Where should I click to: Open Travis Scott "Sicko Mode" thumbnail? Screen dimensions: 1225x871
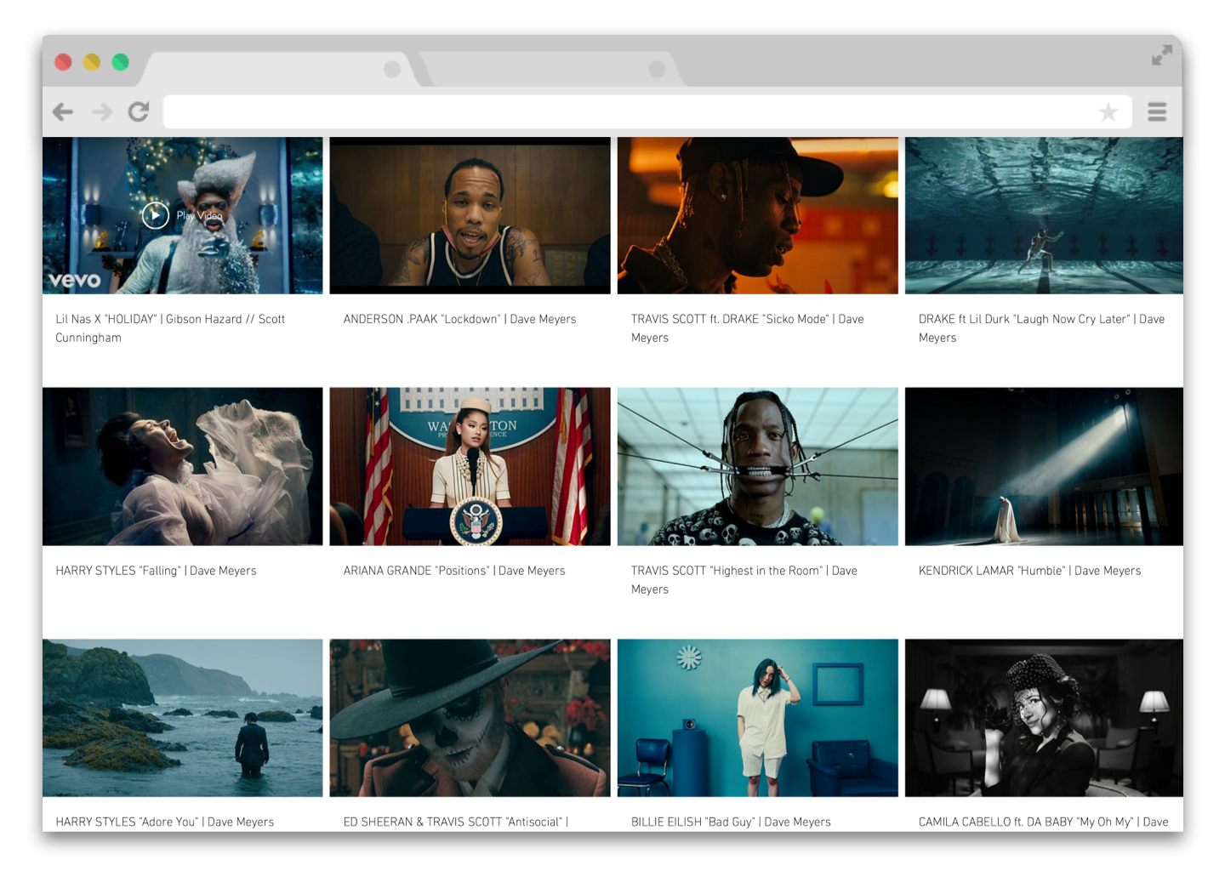(757, 216)
